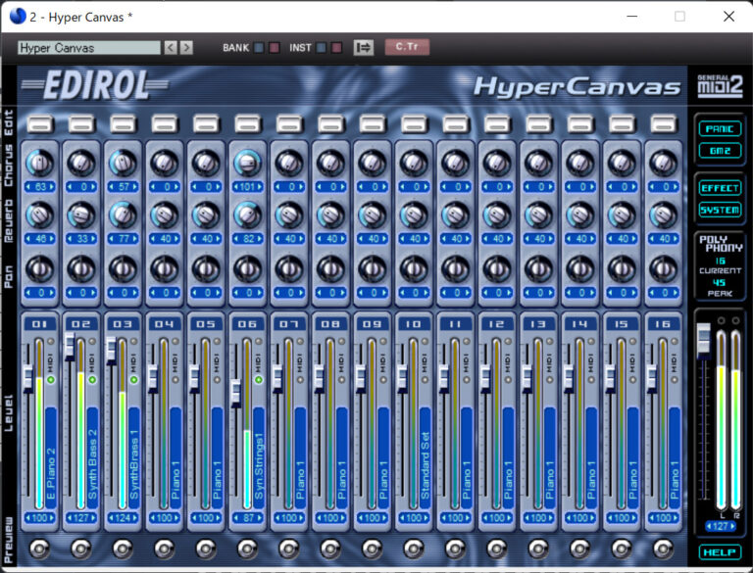Click the Preview button for channel 16
The height and width of the screenshot is (573, 753).
(665, 549)
